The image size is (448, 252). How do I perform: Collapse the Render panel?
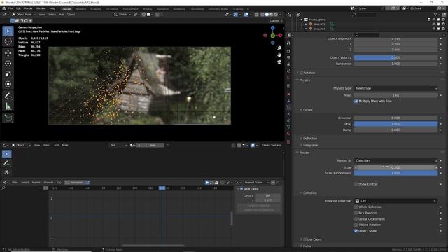297,153
